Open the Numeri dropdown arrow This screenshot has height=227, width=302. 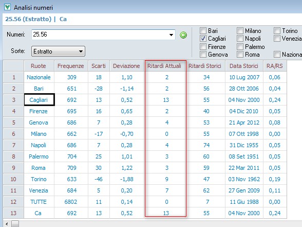click(x=171, y=35)
